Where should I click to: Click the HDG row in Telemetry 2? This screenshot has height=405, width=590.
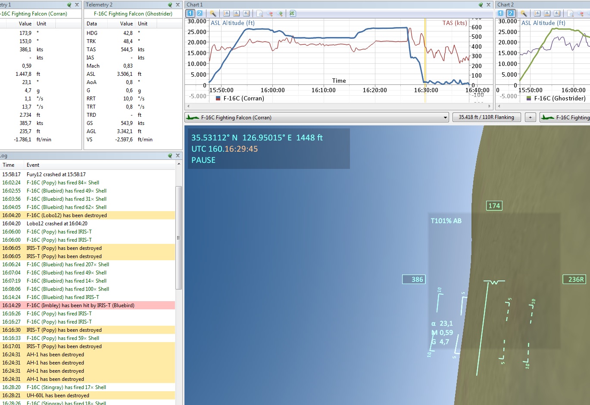tap(133, 33)
